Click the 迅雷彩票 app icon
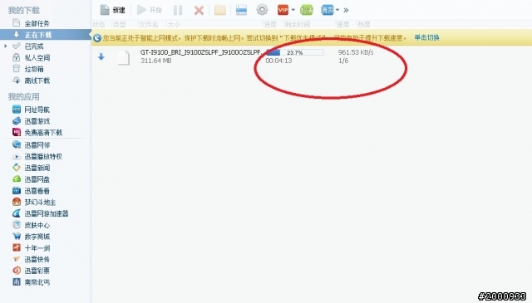This screenshot has width=532, height=303. point(17,271)
